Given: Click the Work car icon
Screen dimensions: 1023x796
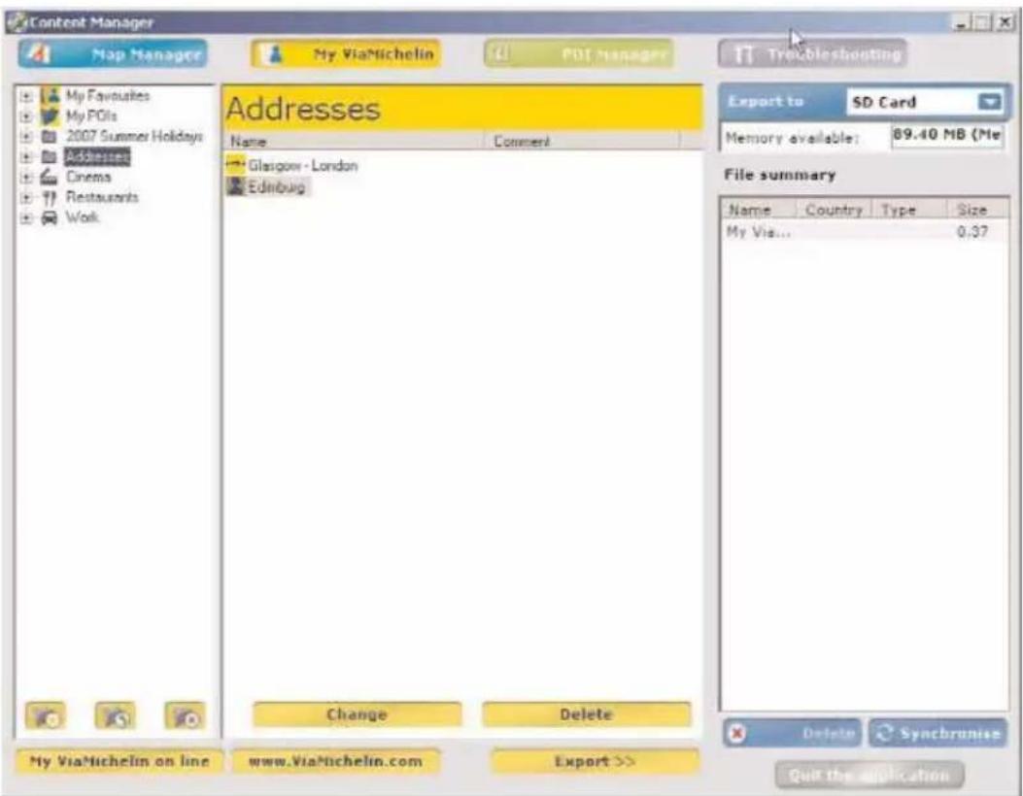Looking at the screenshot, I should pos(49,217).
